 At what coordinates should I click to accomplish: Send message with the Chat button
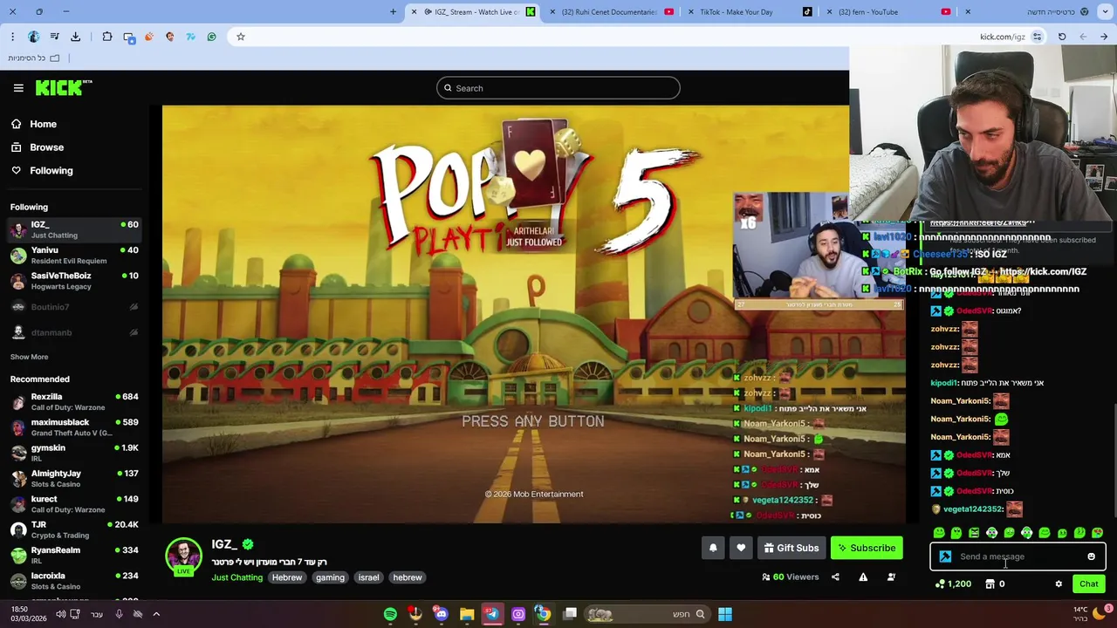click(x=1088, y=584)
